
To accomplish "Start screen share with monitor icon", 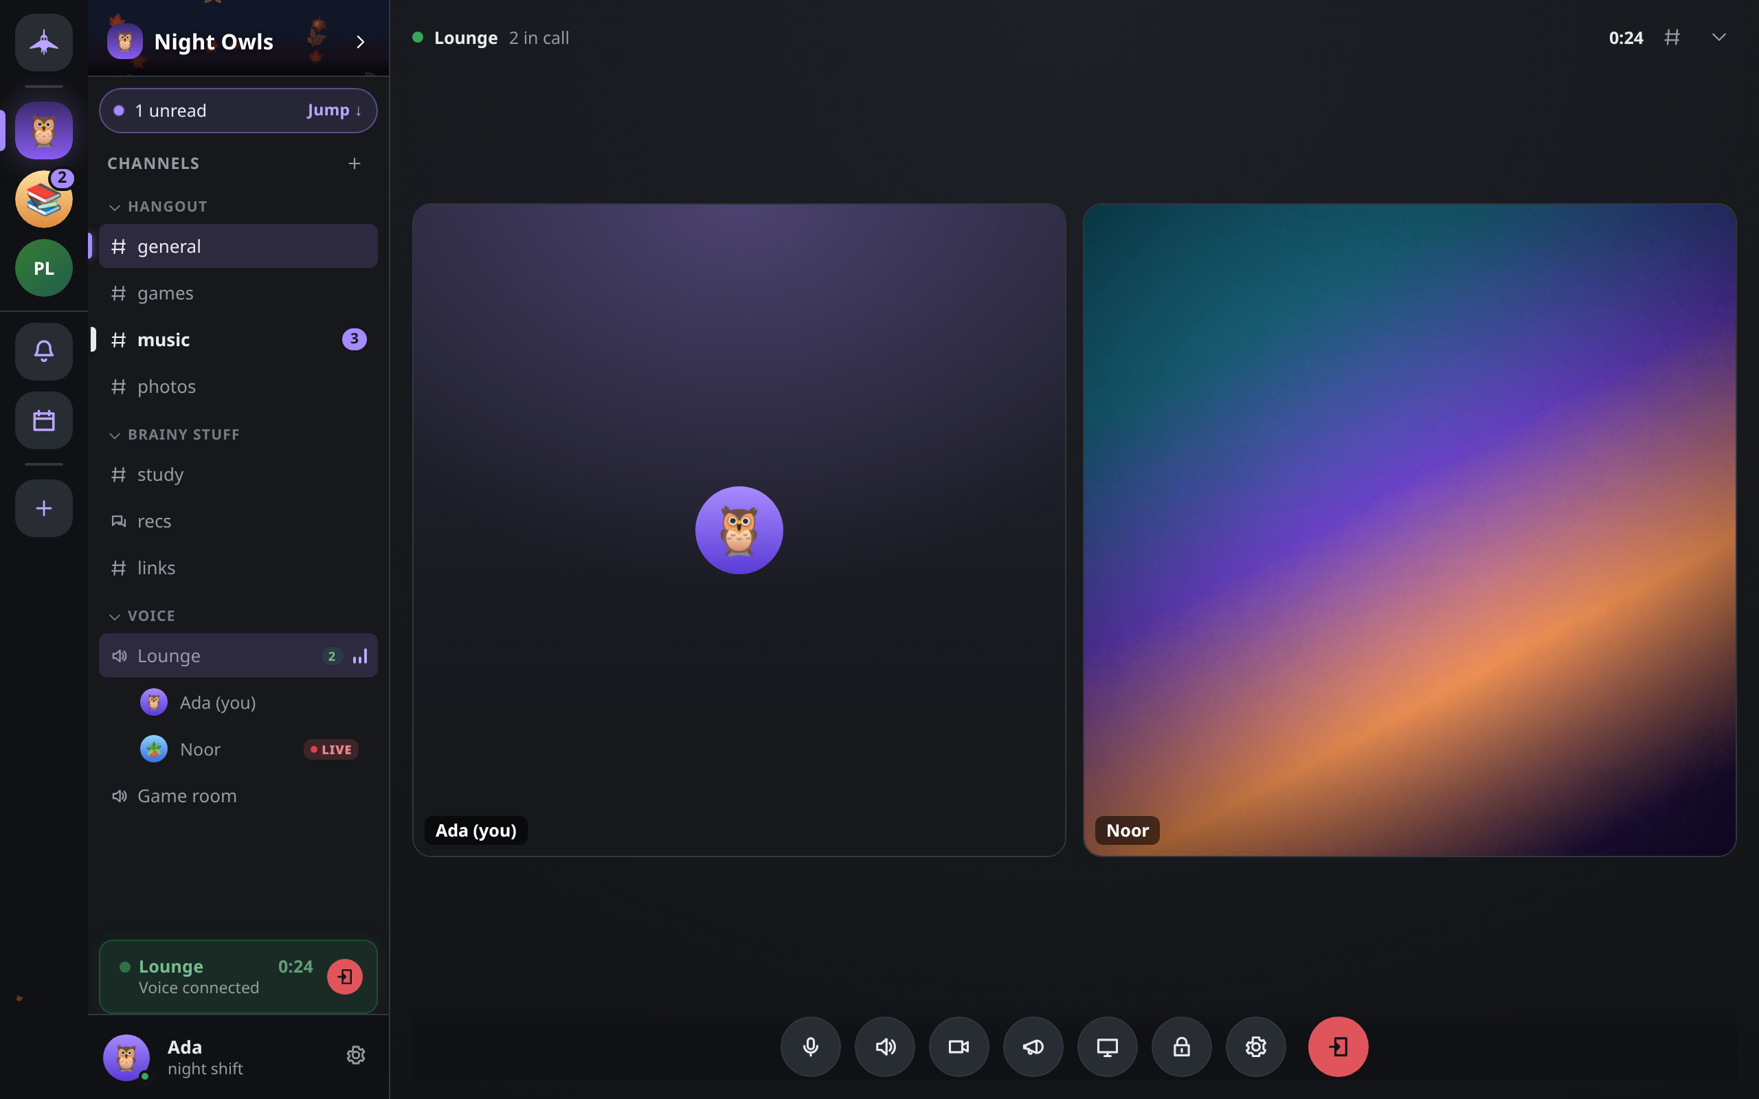I will coord(1107,1047).
